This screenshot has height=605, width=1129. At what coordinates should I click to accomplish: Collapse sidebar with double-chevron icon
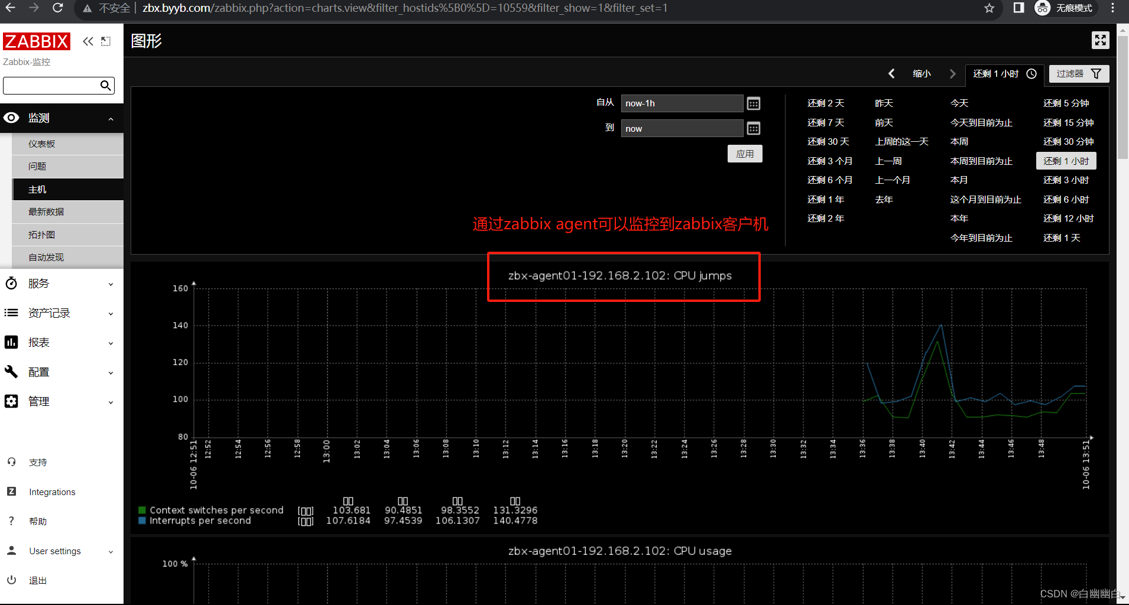click(x=88, y=41)
